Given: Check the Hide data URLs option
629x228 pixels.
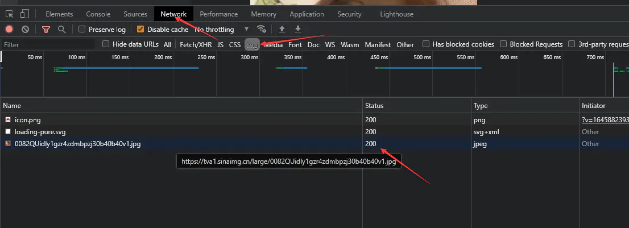Looking at the screenshot, I should (106, 44).
